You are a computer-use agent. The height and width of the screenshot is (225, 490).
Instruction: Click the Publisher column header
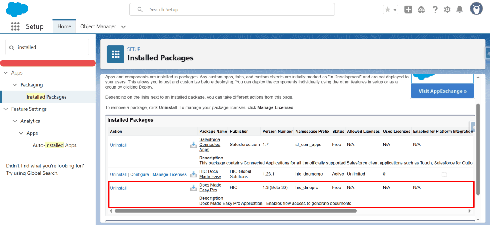pos(239,132)
